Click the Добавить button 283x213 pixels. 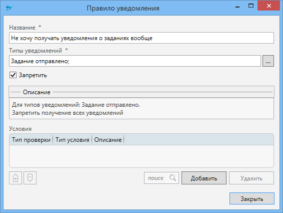coord(204,178)
